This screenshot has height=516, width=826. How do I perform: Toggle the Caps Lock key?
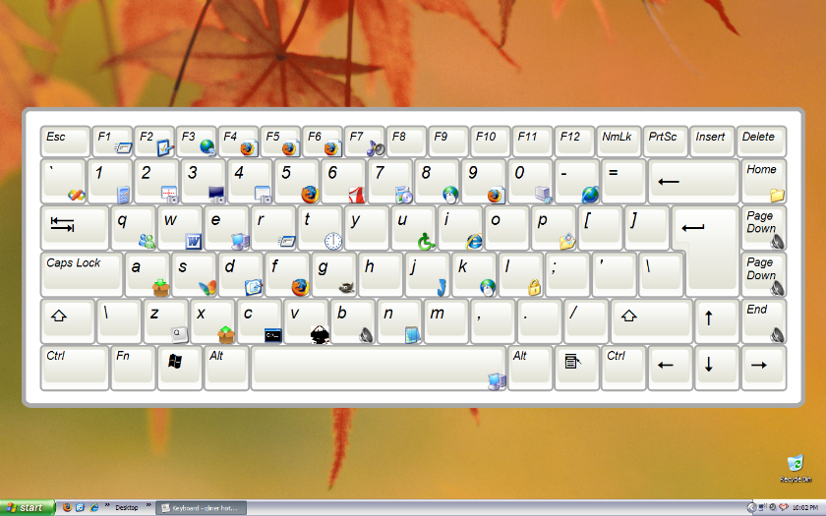(82, 274)
